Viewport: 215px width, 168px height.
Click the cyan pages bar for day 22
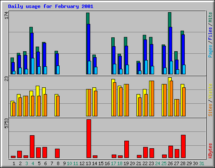146,67
